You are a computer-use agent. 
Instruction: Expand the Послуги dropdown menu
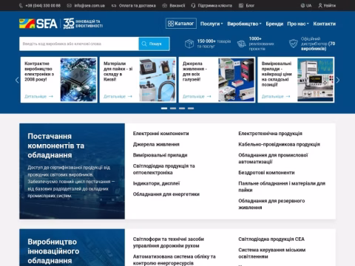(212, 24)
